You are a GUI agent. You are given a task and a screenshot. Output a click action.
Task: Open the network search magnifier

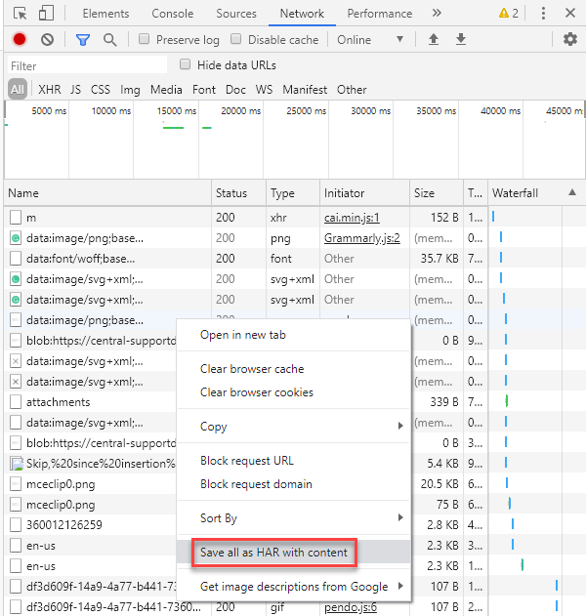coord(110,40)
